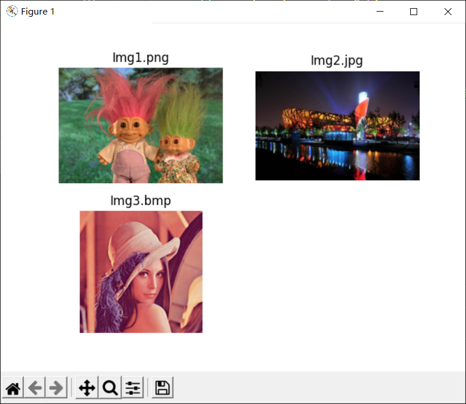Reset the view with the Home icon

click(13, 388)
